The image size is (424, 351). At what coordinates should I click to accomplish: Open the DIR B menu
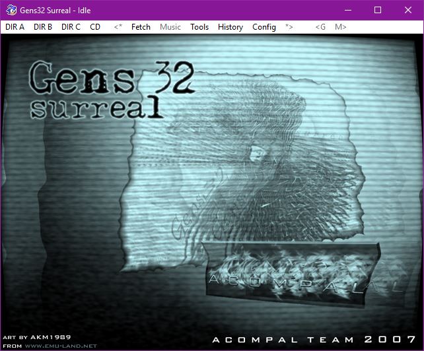[43, 27]
